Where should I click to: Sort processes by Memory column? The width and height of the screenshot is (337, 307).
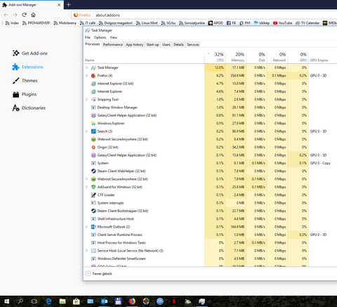(x=236, y=58)
